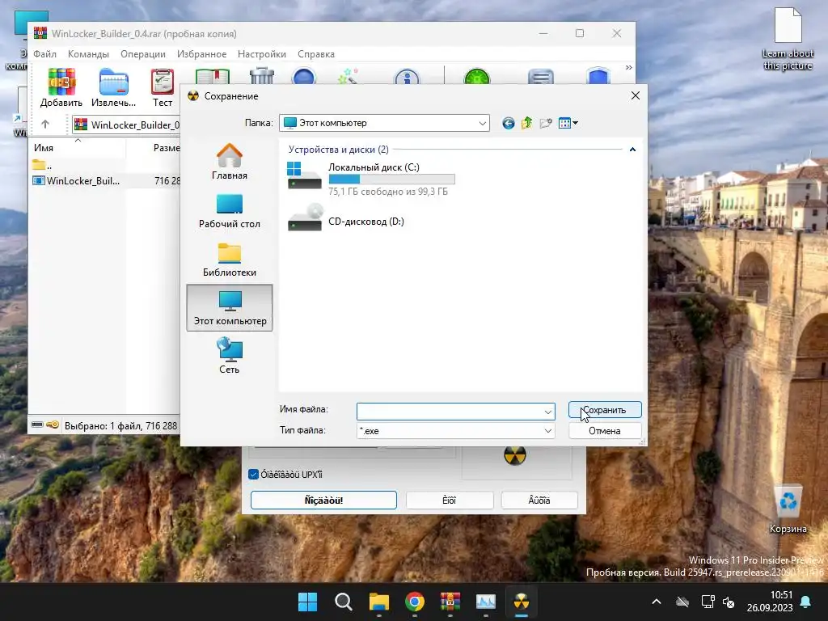Click the drive icon in WinRAR status bar
Image resolution: width=828 pixels, height=621 pixels.
37,425
